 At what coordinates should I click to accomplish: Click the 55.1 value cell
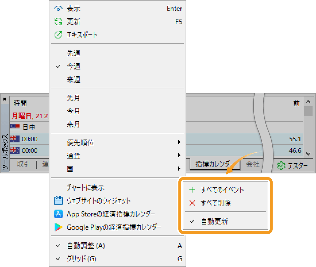point(295,139)
